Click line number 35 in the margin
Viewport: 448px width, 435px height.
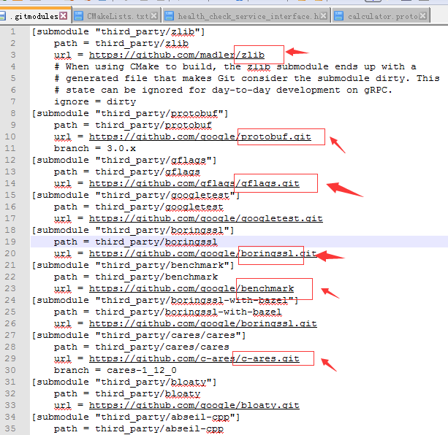[x=10, y=429]
